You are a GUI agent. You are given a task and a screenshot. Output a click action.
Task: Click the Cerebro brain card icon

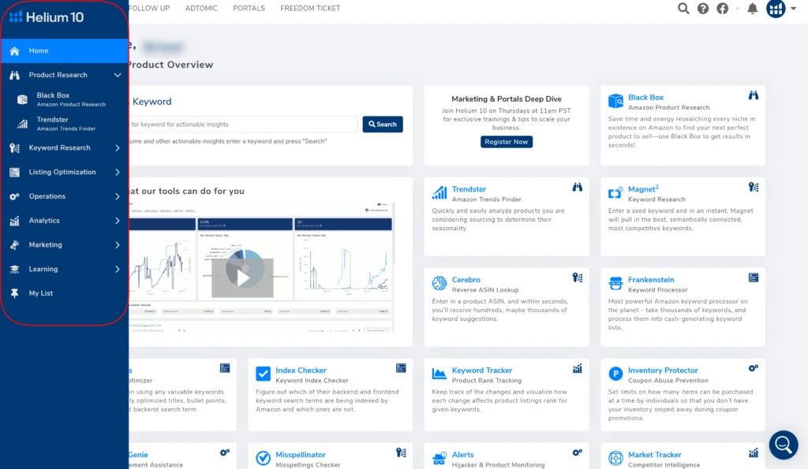439,283
